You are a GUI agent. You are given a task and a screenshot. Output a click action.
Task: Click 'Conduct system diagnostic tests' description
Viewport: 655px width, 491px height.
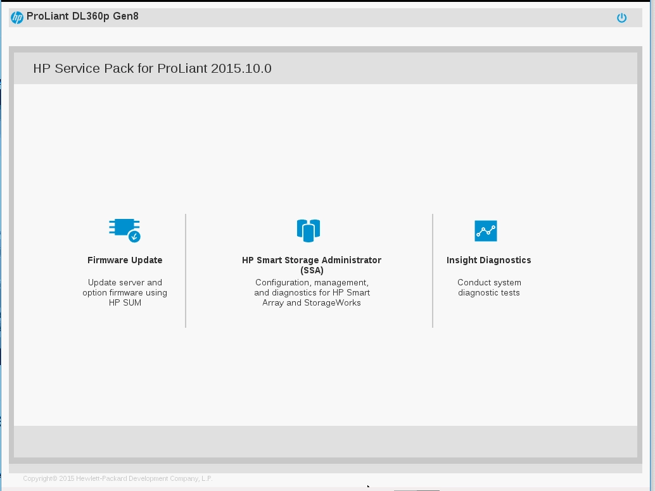[x=489, y=287]
